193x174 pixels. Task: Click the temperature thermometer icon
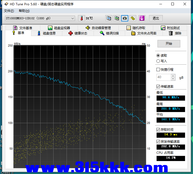click(x=82, y=18)
